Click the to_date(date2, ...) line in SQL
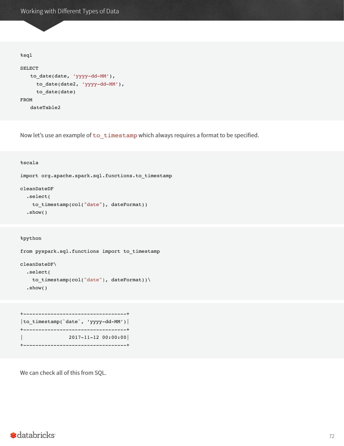The height and width of the screenshot is (446, 344). [x=80, y=84]
